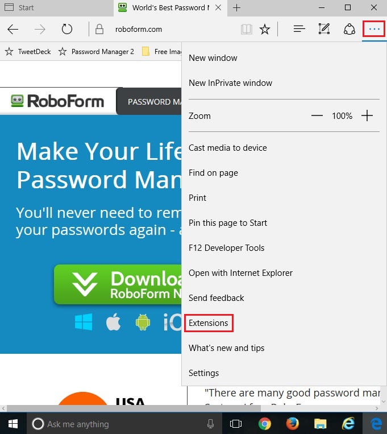The width and height of the screenshot is (387, 434).
Task: Switch to the Start tab
Action: pos(57,8)
